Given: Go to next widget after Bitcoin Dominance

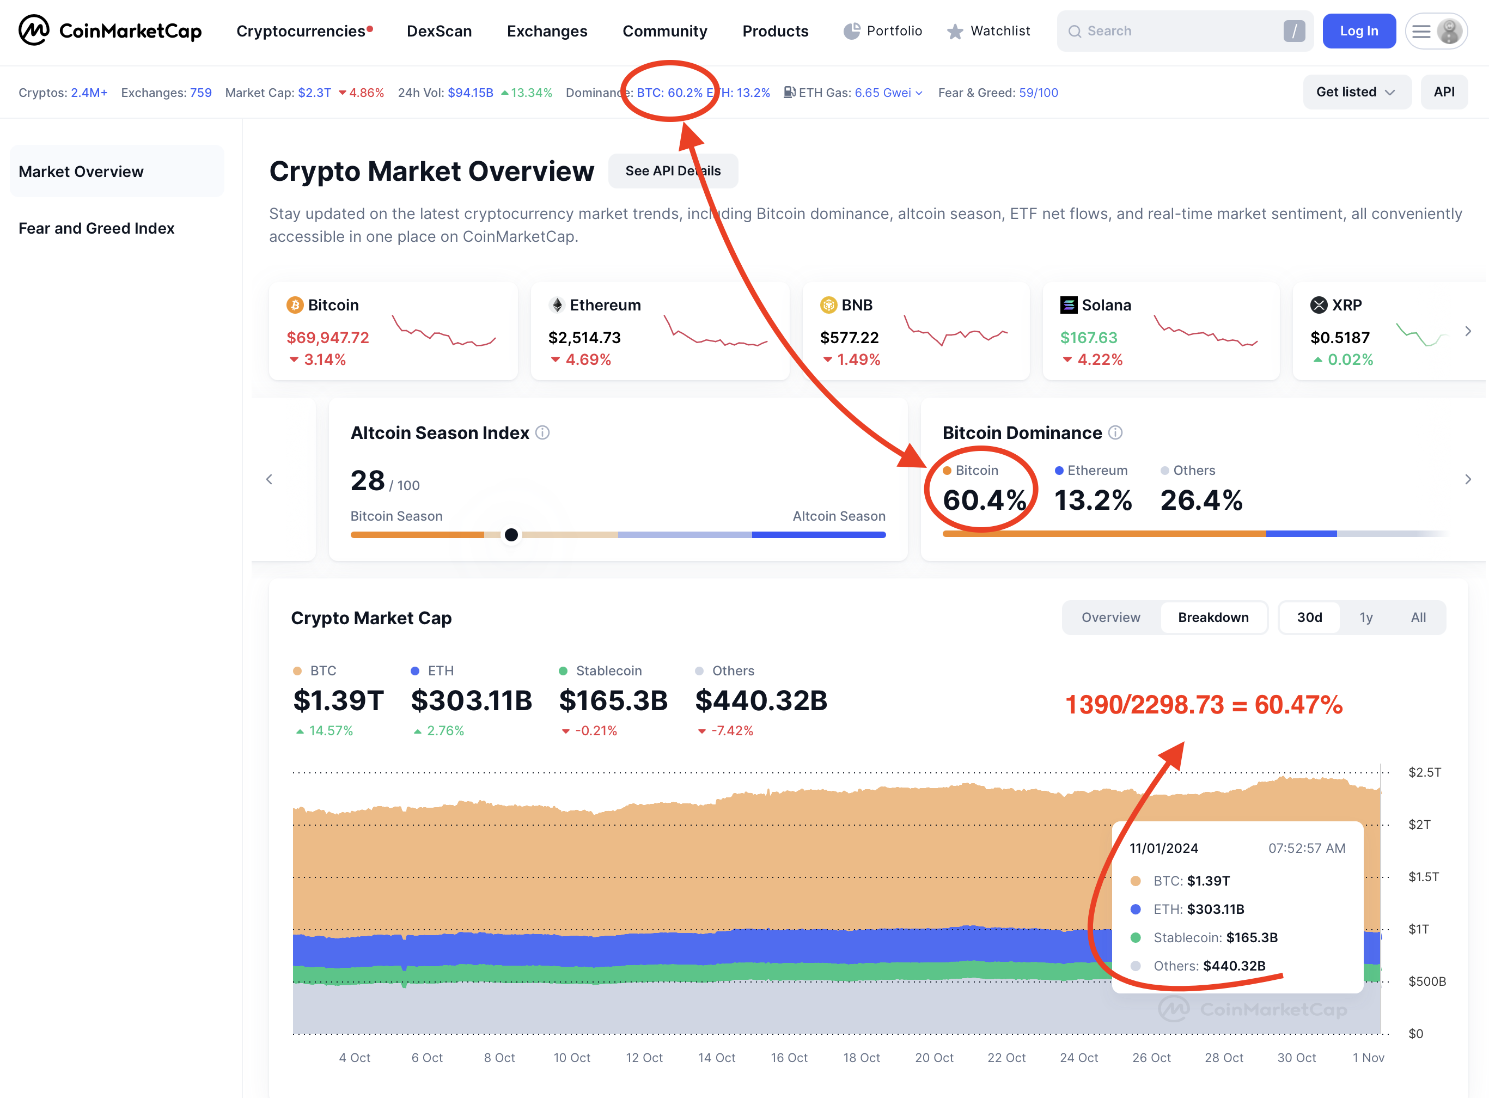Looking at the screenshot, I should pos(1468,479).
